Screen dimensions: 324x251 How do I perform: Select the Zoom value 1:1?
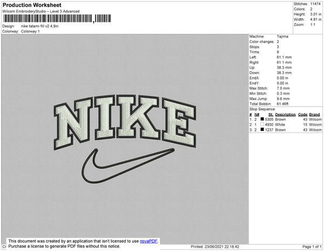pos(313,25)
